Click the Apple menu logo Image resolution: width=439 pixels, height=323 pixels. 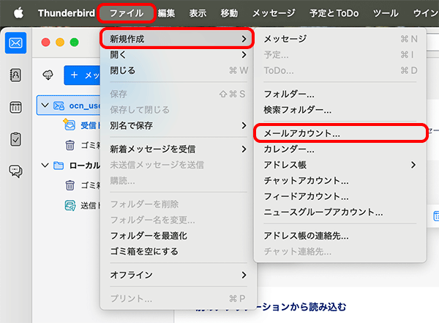coord(18,12)
